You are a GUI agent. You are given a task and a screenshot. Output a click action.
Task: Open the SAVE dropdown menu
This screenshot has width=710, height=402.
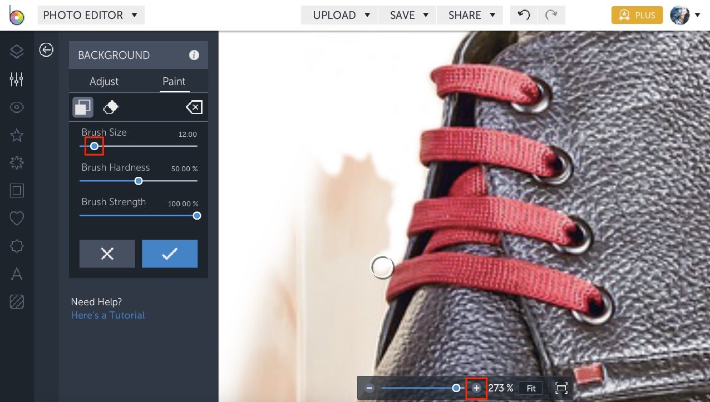(407, 15)
